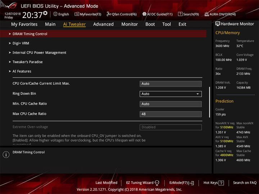The image size is (259, 194).
Task: Open the Exit tab
Action: (x=182, y=24)
